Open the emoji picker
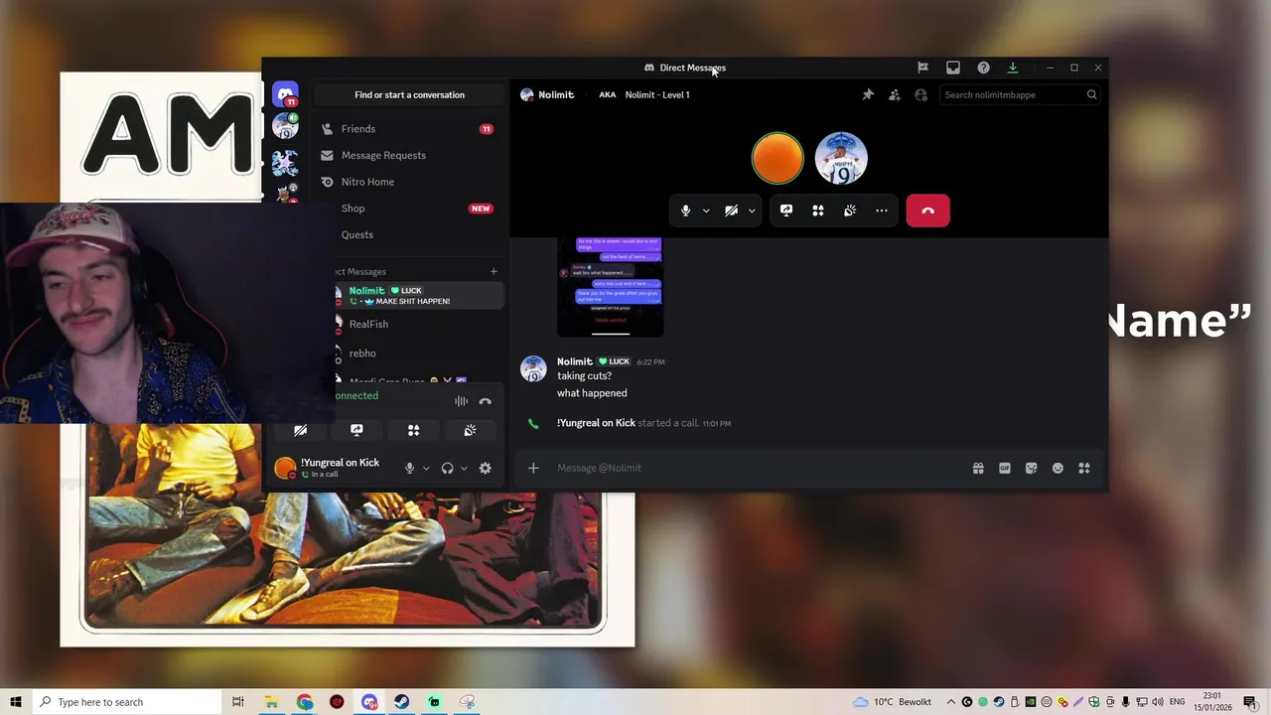 1058,468
